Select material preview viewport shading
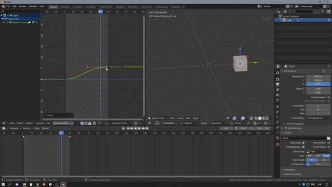This screenshot has height=187, width=332. [264, 118]
